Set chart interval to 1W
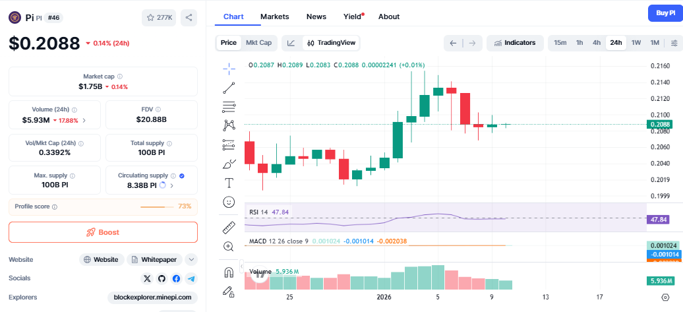 click(636, 43)
